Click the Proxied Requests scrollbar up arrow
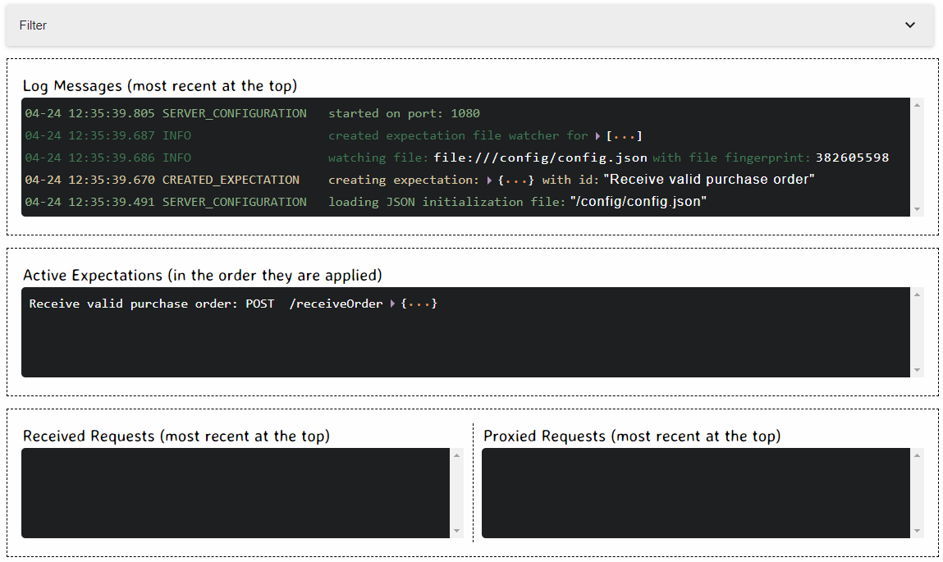 pos(917,455)
